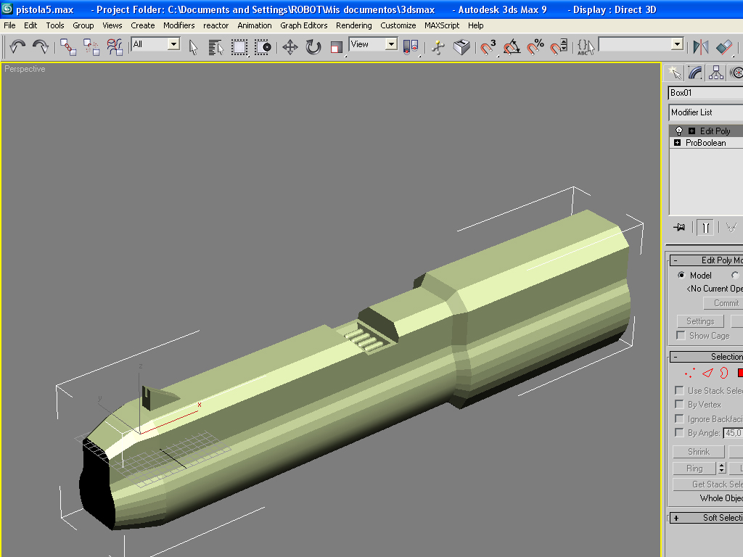Image resolution: width=743 pixels, height=557 pixels.
Task: Click the Get Stack Selection button
Action: tap(708, 484)
